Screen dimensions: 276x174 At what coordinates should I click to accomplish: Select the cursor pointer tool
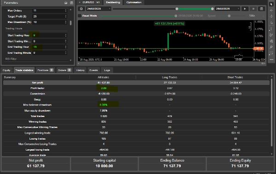point(271,4)
